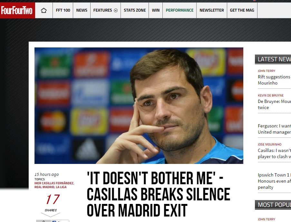291x222 pixels.
Task: Open the La Liga topic link
Action: pyautogui.click(x=61, y=187)
